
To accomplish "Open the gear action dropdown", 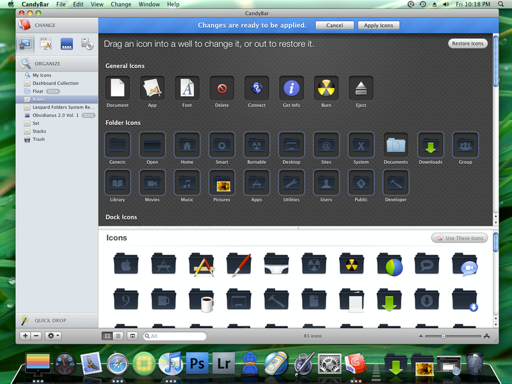I will coord(53,335).
